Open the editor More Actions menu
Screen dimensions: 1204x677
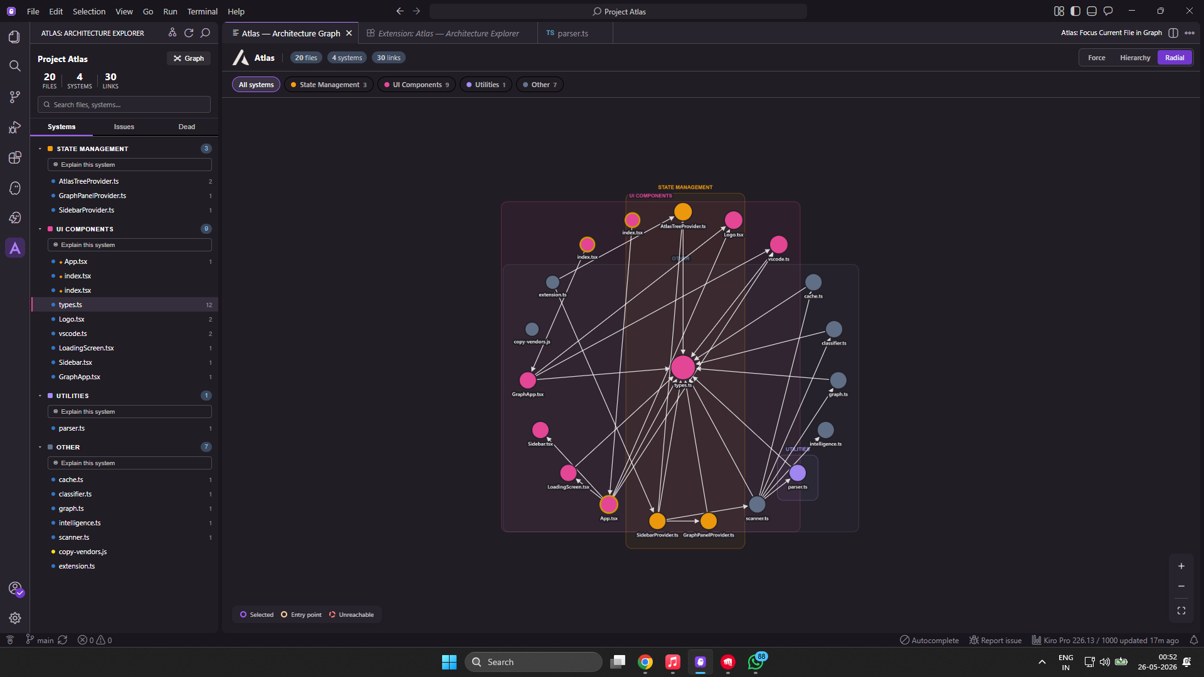pyautogui.click(x=1190, y=33)
